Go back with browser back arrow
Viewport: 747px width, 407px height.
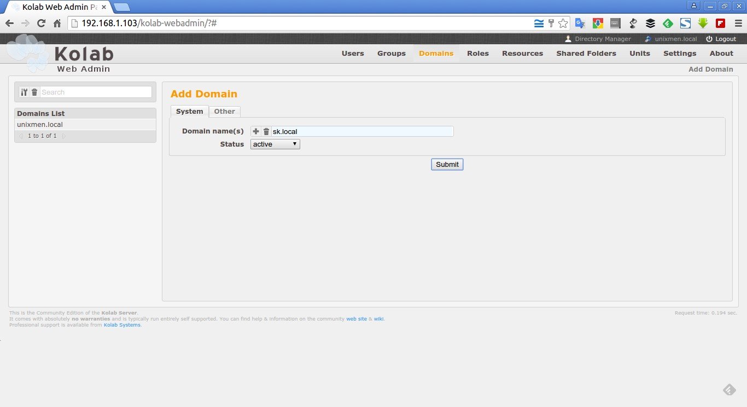coord(9,24)
